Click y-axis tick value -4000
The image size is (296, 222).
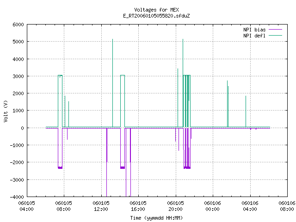[x=17, y=197]
